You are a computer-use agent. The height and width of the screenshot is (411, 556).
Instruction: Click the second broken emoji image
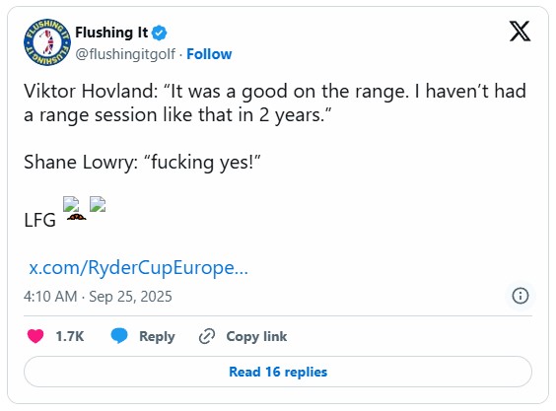pyautogui.click(x=98, y=204)
